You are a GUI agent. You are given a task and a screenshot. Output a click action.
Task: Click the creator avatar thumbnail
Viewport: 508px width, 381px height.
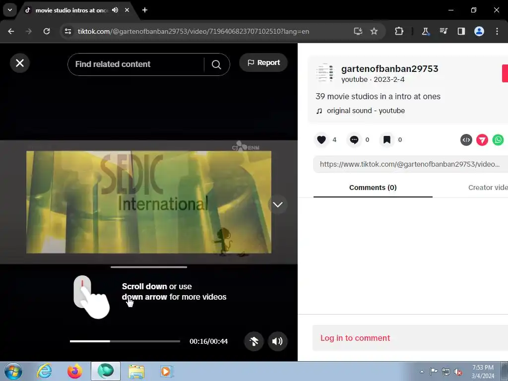(324, 72)
